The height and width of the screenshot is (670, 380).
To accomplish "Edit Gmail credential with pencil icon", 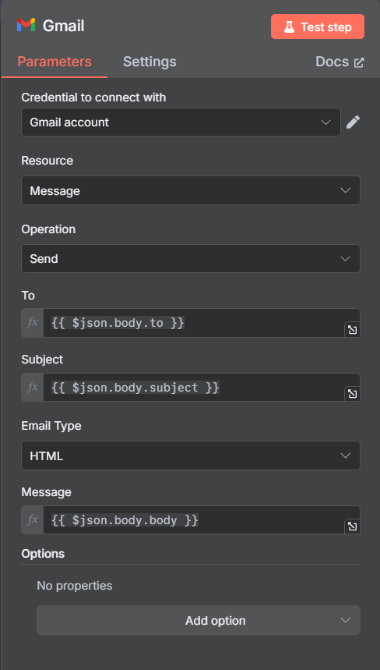I will click(353, 122).
